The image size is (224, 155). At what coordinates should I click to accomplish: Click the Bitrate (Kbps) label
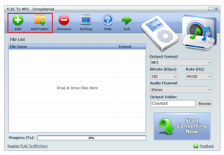coord(163,69)
